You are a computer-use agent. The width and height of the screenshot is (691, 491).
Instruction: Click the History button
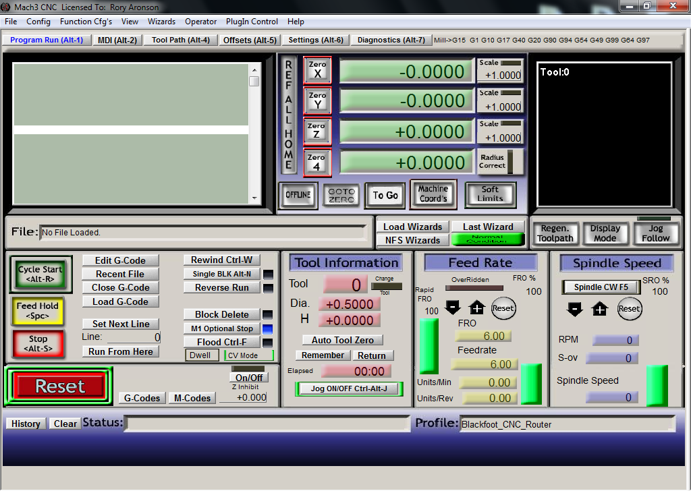point(26,424)
